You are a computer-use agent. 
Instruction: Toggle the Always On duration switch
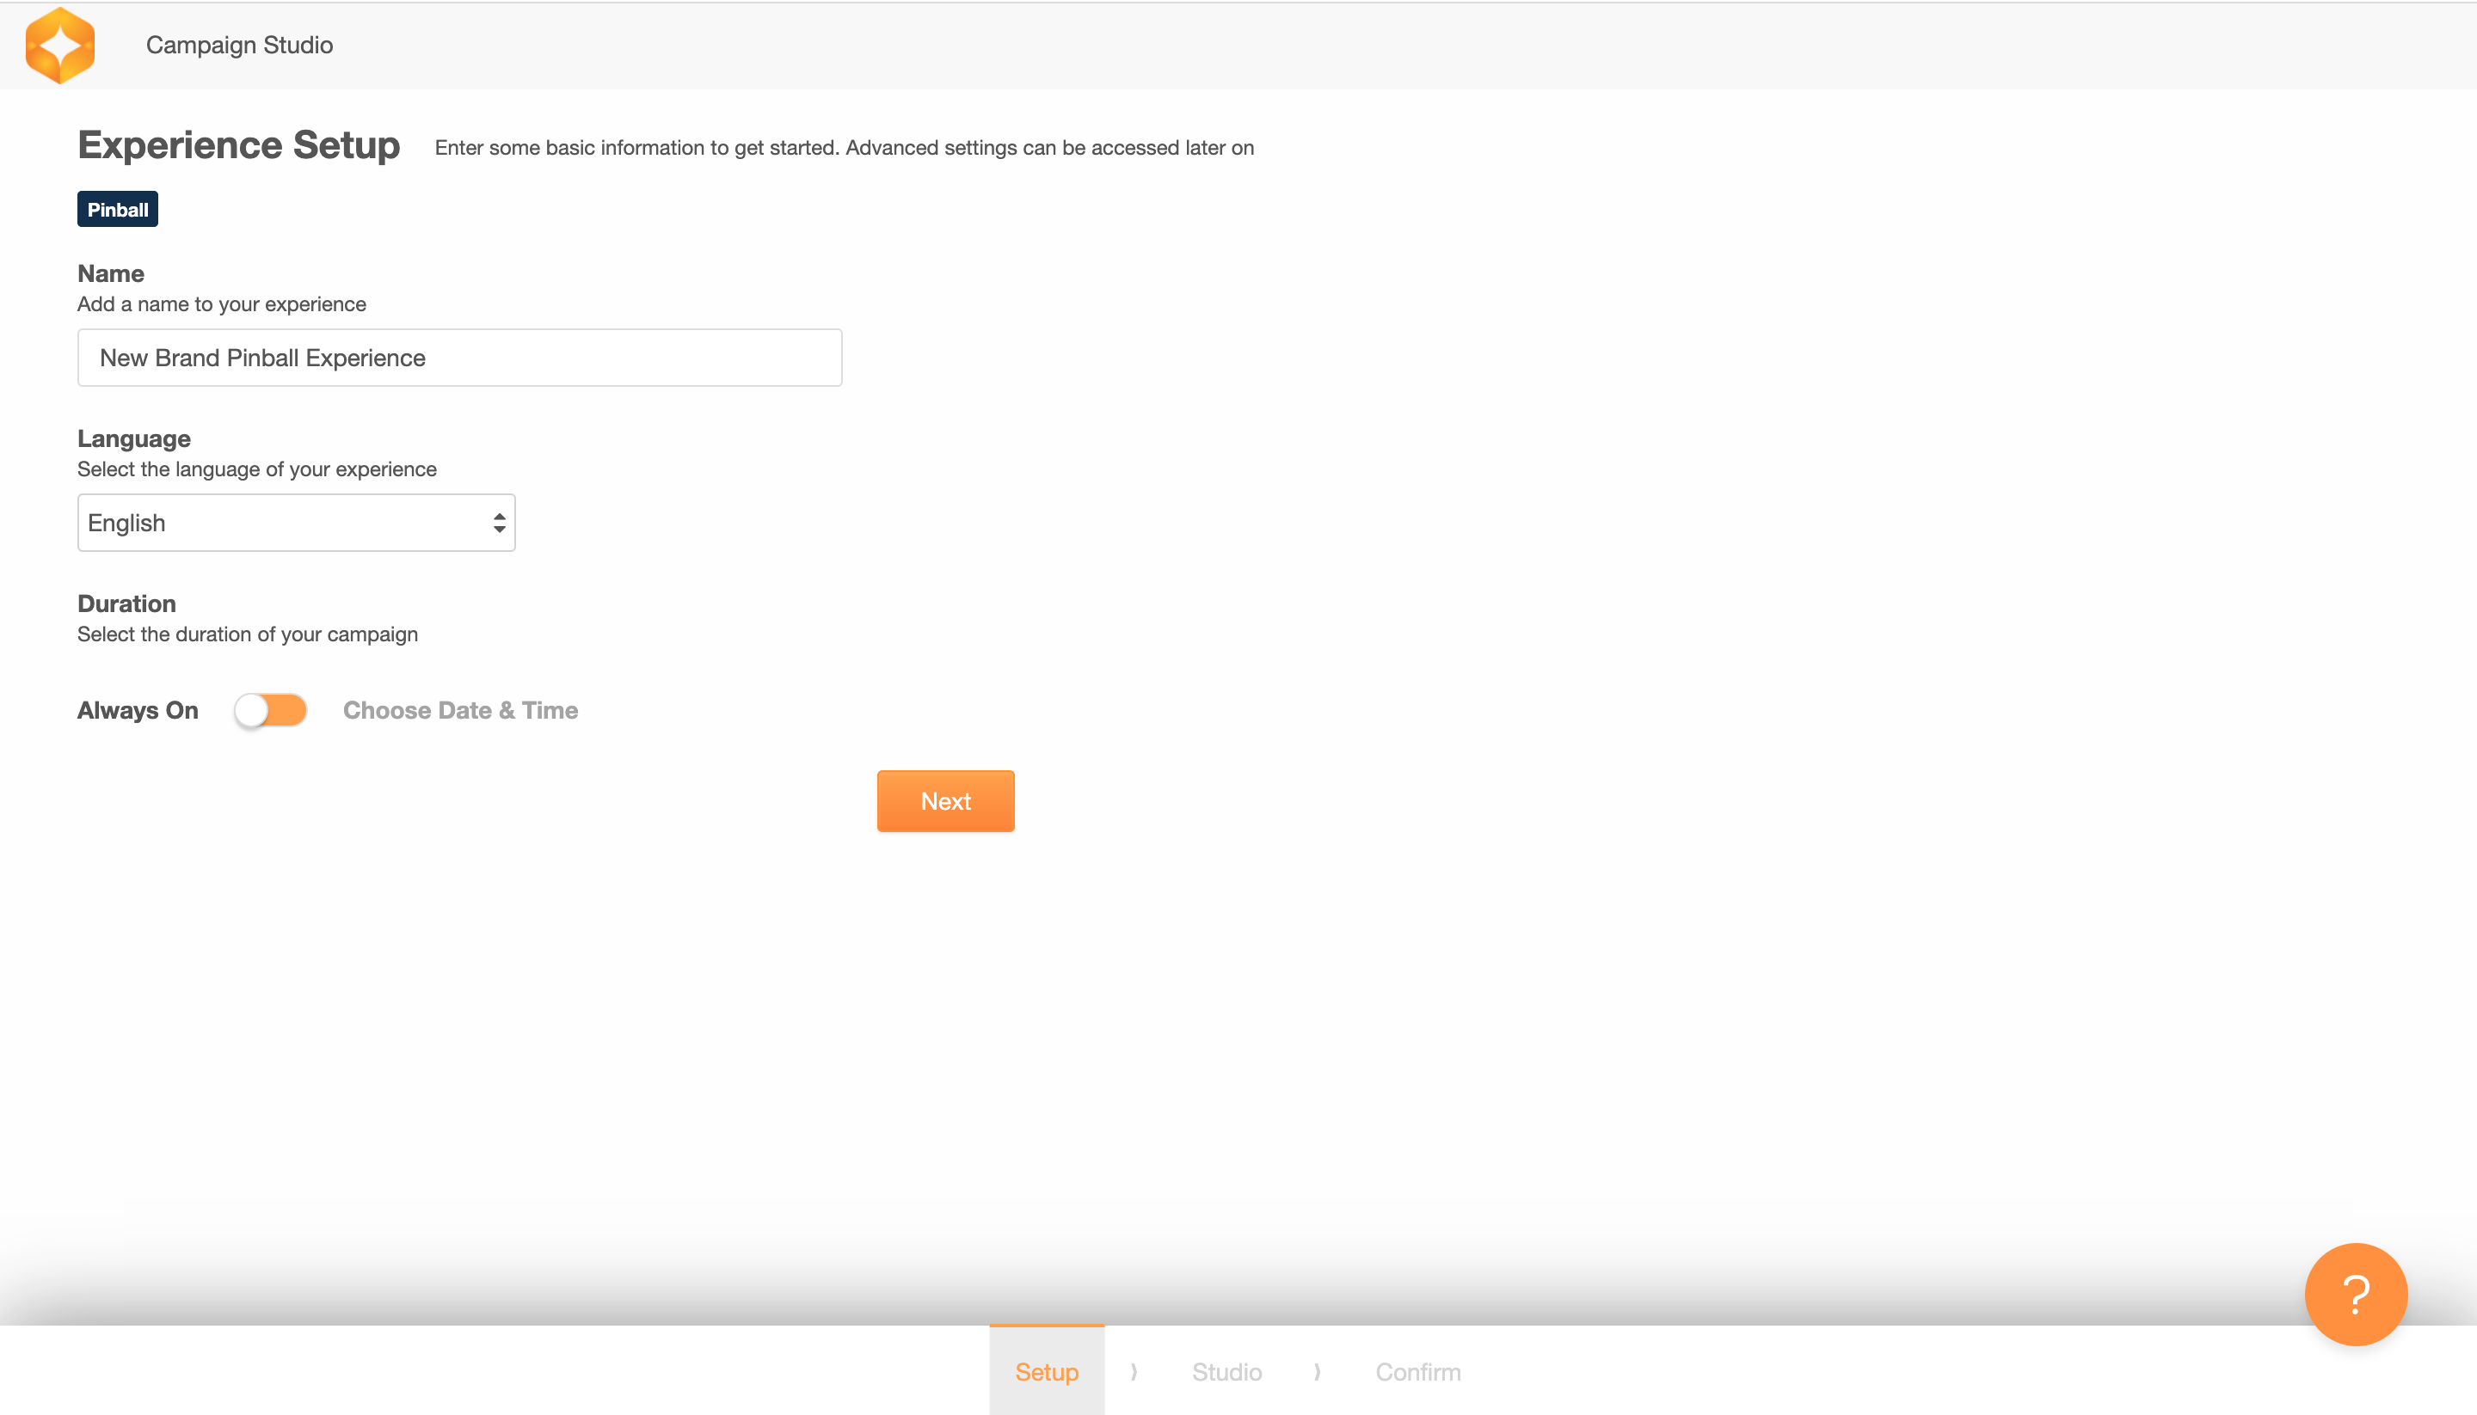270,710
